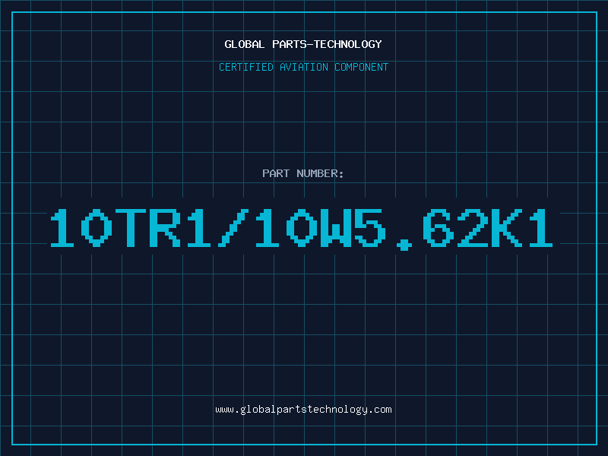Click the PART NUMBER: label

pyautogui.click(x=302, y=173)
